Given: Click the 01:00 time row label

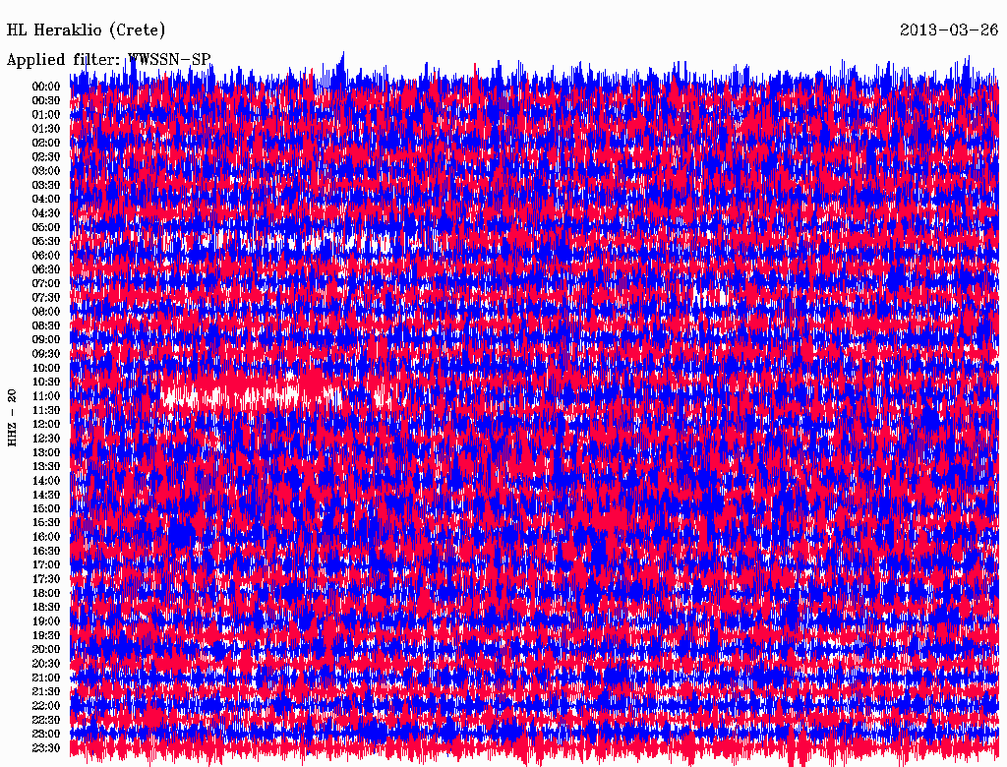Looking at the screenshot, I should pos(46,115).
